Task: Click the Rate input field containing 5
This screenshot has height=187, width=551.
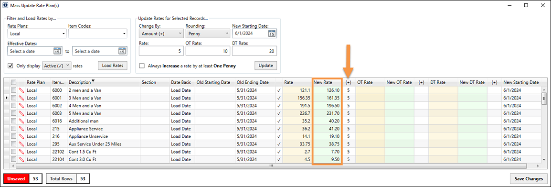Action: pyautogui.click(x=161, y=51)
